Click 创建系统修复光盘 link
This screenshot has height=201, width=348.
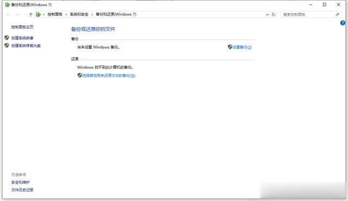pos(26,46)
